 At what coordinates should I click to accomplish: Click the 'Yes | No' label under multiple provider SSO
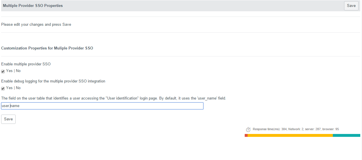pos(13,71)
